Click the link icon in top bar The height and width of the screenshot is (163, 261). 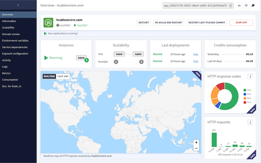[239, 6]
